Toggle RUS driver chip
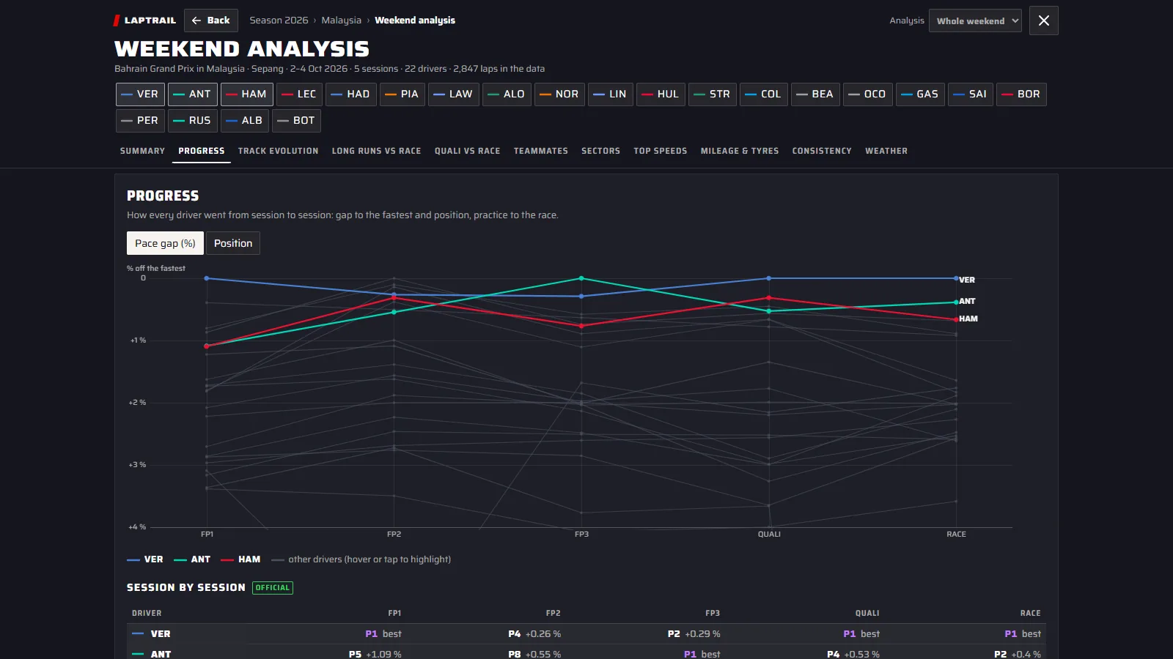 click(x=193, y=120)
